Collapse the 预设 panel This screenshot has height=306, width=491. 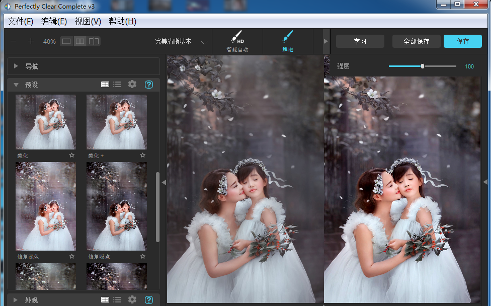point(16,85)
